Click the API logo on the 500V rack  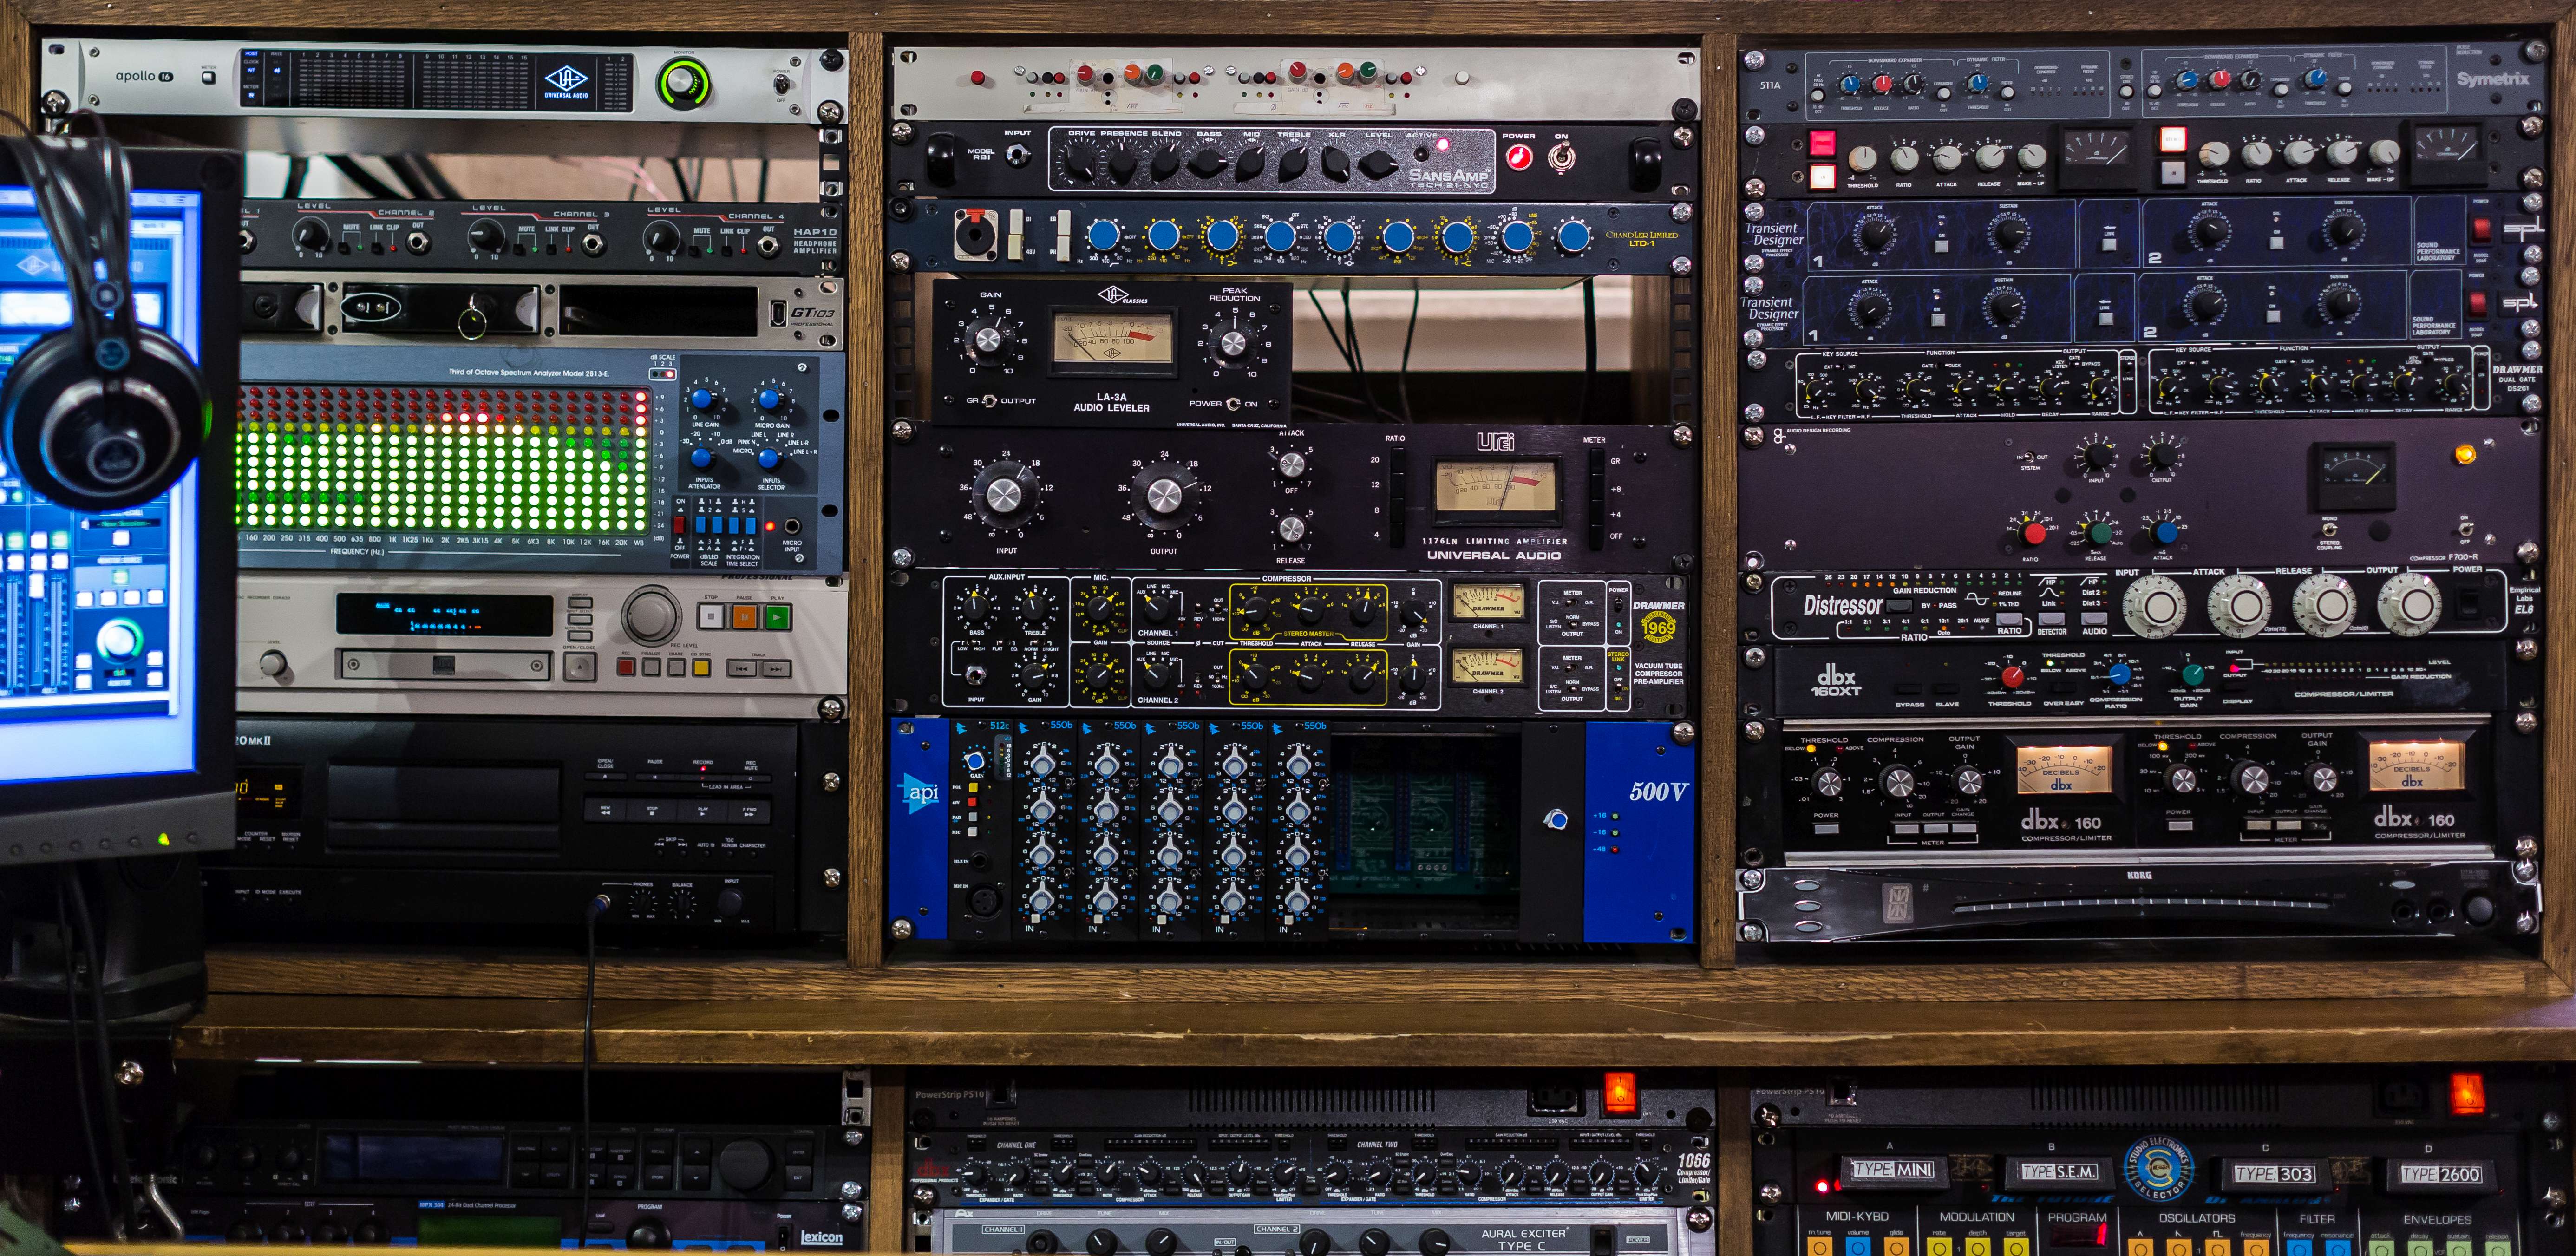point(921,793)
